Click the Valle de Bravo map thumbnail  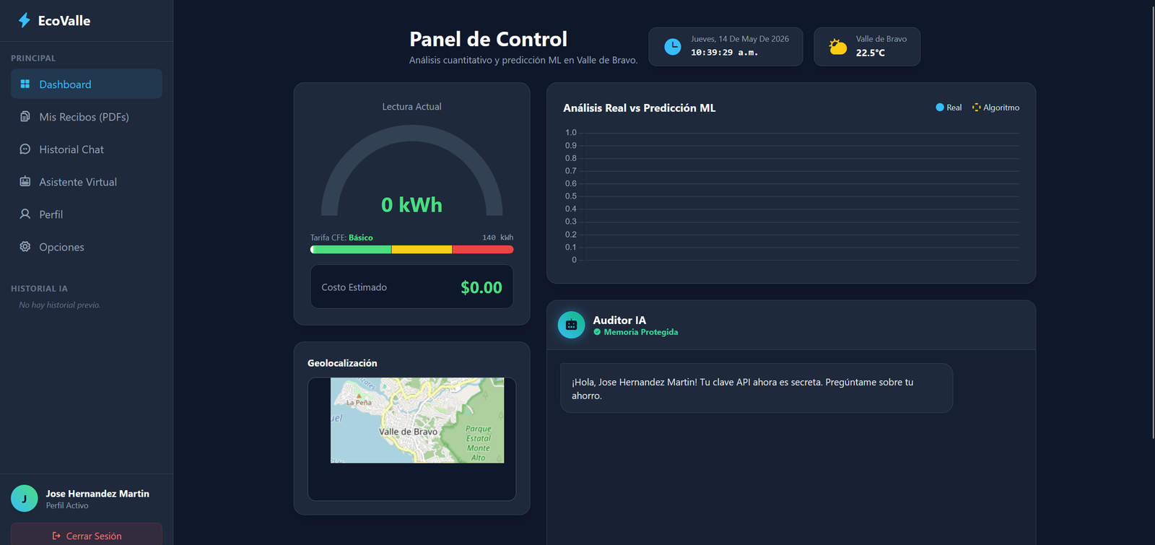[x=417, y=420]
